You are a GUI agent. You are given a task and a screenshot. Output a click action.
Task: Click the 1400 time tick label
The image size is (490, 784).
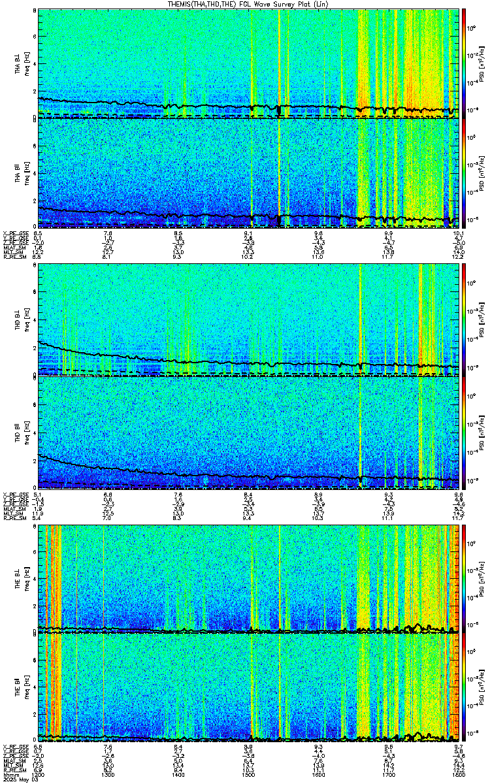click(x=178, y=774)
